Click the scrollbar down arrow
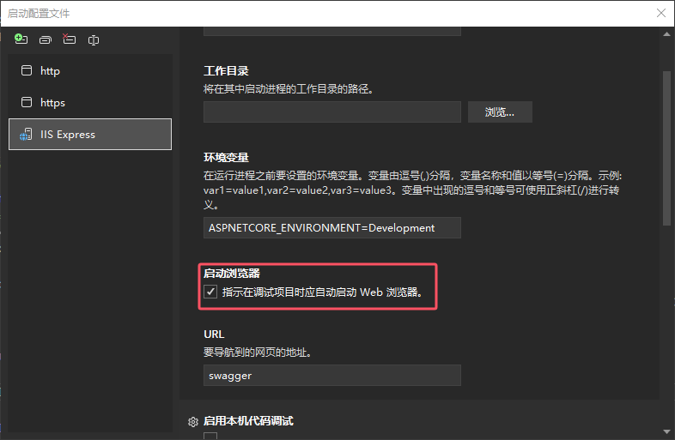The width and height of the screenshot is (675, 440). (x=666, y=431)
